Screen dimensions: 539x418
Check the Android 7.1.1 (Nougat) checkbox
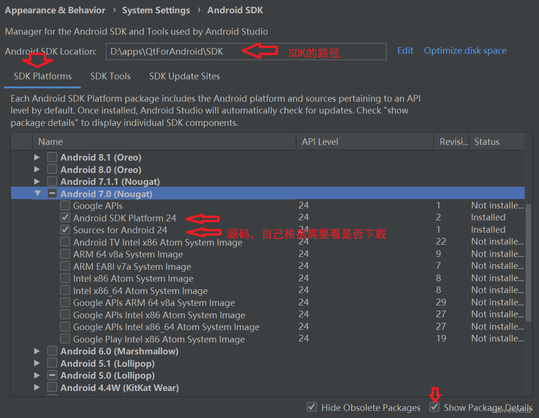tap(52, 181)
